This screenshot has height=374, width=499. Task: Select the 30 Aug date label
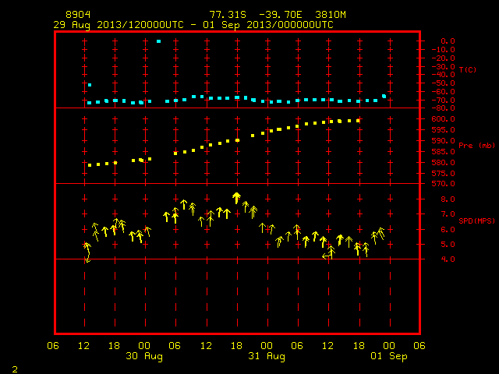[144, 356]
